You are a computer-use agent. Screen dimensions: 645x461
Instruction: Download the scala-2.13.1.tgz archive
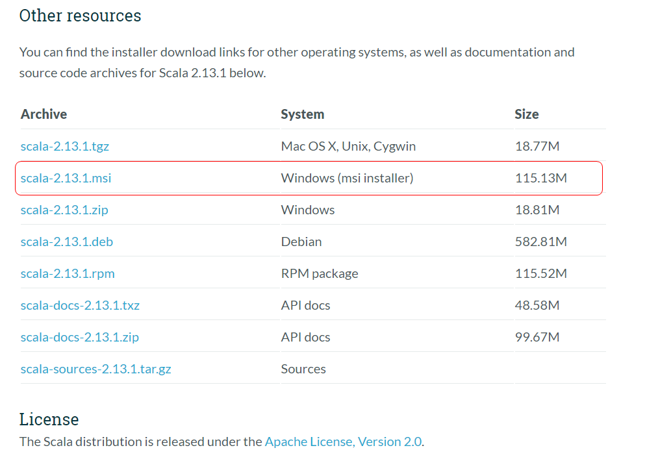tap(64, 146)
